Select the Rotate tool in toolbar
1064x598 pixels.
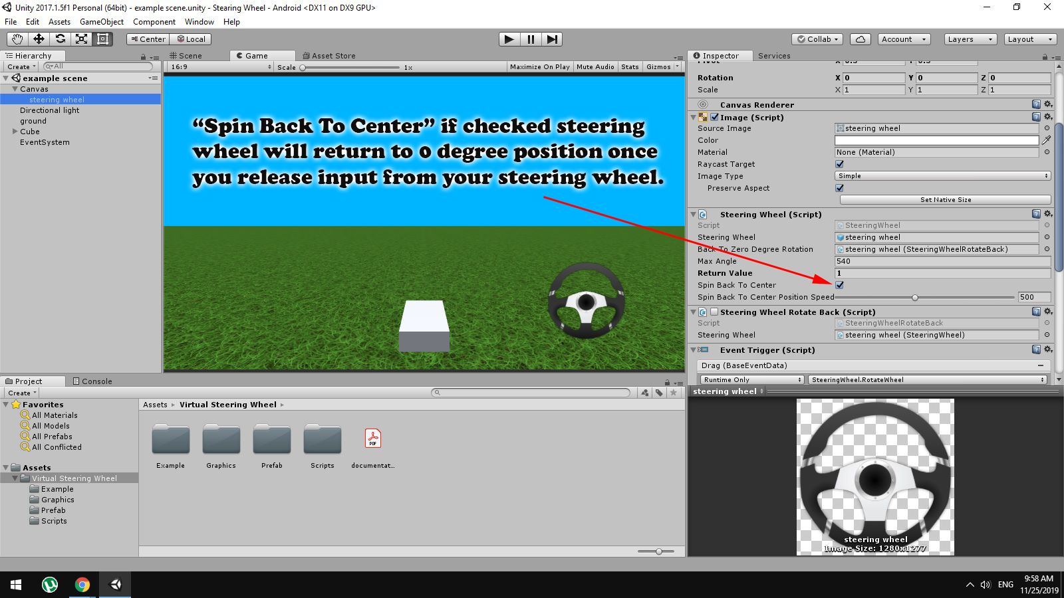coord(60,39)
